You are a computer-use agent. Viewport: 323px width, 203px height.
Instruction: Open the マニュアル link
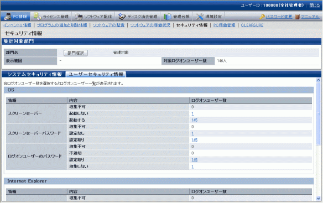310,17
